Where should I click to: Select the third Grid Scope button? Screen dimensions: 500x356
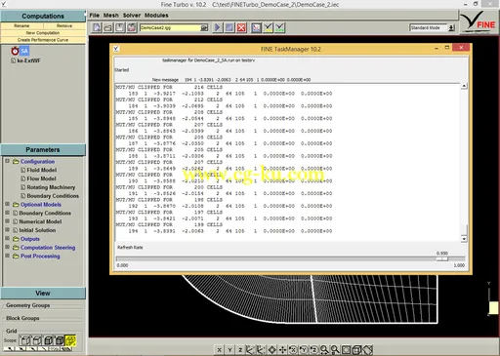pos(48,340)
